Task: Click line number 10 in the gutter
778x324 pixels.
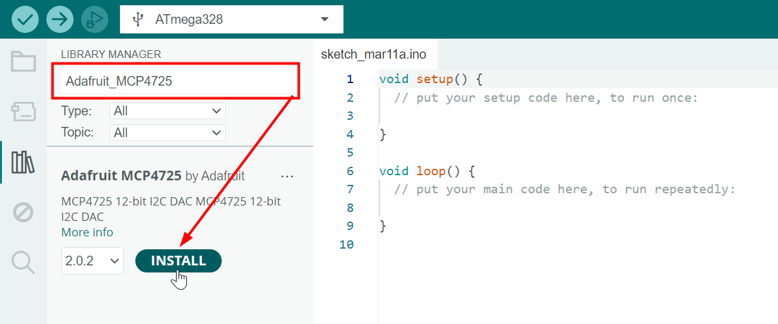Action: 347,244
